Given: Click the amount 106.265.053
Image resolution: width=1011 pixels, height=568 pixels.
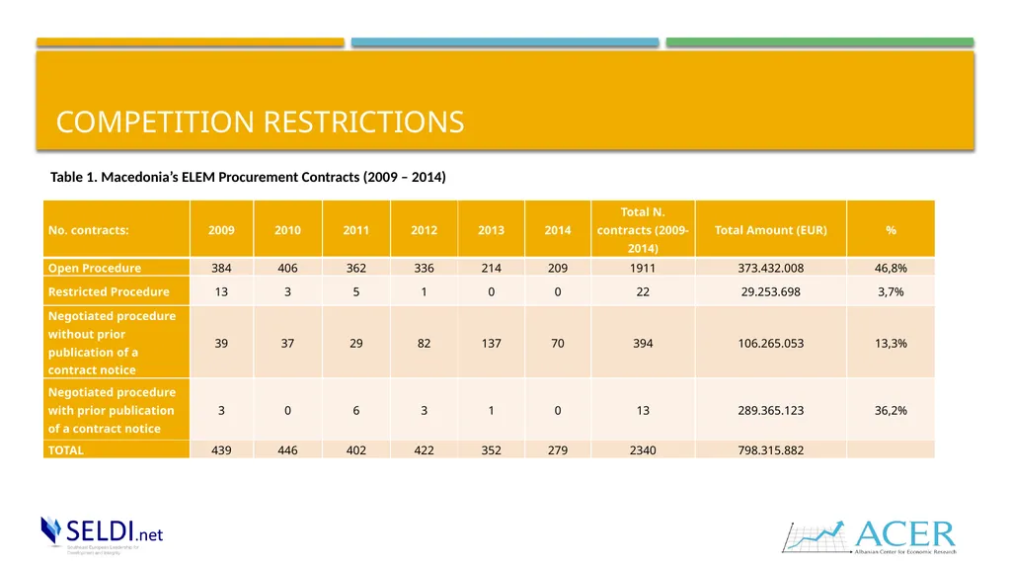Looking at the screenshot, I should [770, 344].
